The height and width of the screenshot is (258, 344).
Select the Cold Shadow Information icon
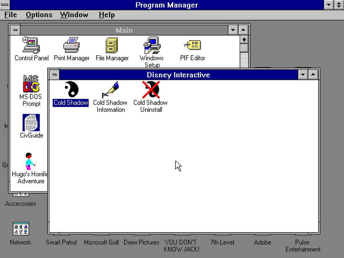pyautogui.click(x=110, y=89)
